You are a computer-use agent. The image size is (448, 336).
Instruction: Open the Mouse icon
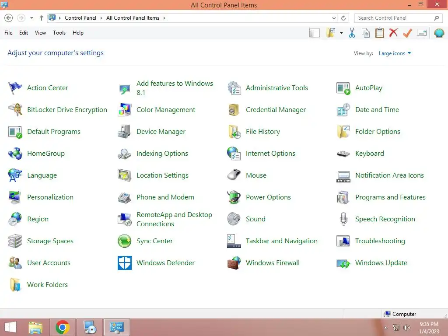pyautogui.click(x=234, y=175)
